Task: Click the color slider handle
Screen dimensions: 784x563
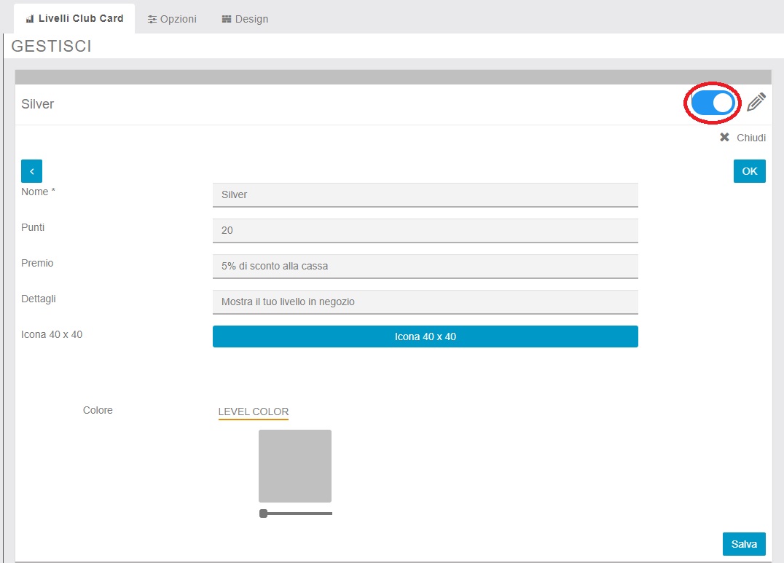Action: [x=263, y=513]
